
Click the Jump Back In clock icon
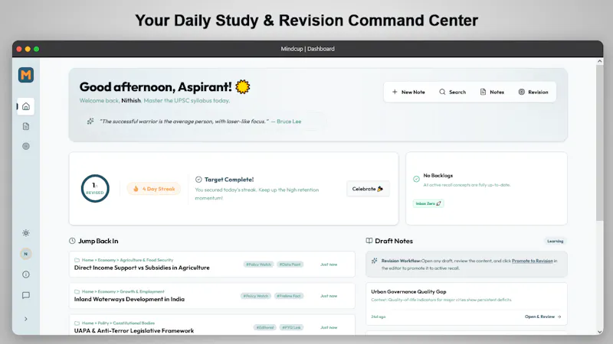[x=72, y=241]
